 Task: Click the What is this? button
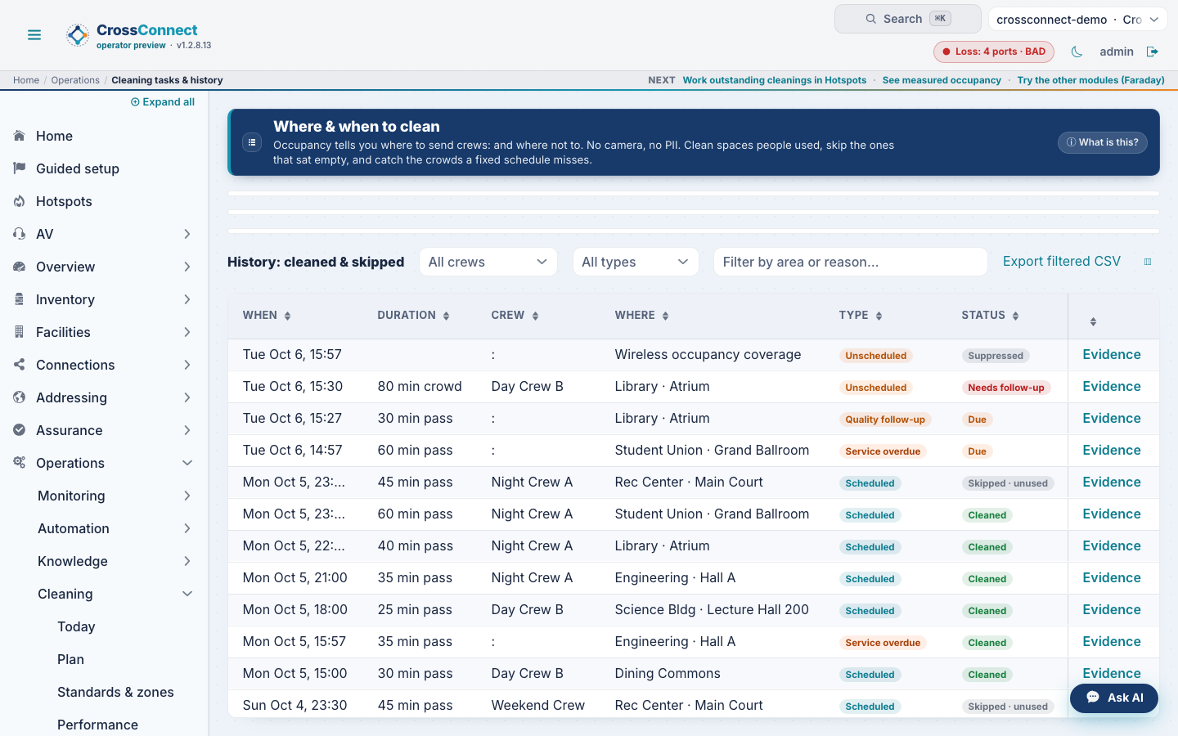[x=1103, y=142]
